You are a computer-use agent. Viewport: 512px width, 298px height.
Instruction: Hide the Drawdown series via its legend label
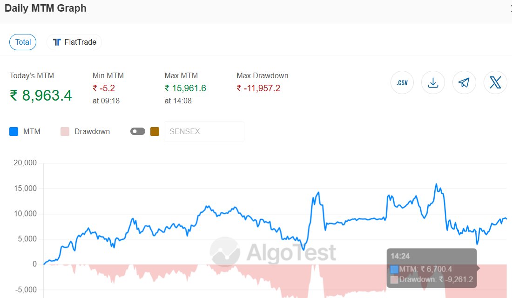[91, 131]
